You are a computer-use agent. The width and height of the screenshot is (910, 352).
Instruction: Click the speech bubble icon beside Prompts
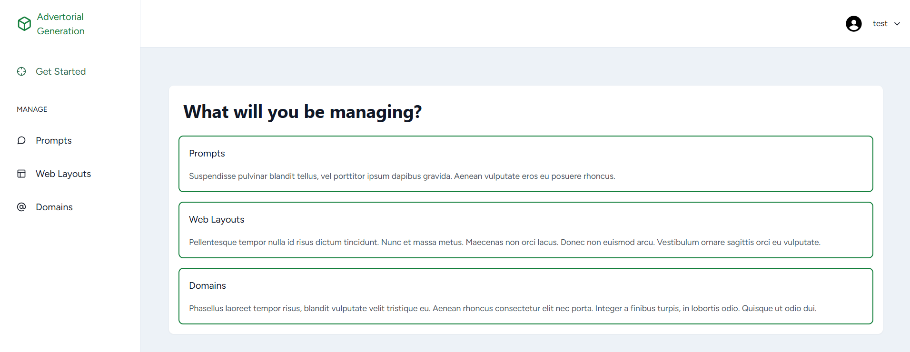tap(21, 140)
